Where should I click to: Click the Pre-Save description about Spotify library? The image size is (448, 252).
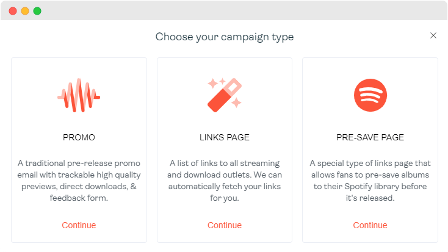click(370, 181)
